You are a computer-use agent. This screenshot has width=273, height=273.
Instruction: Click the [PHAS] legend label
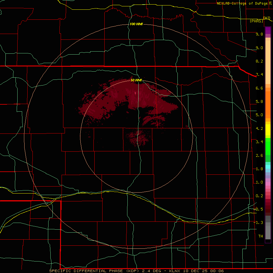click(256, 21)
